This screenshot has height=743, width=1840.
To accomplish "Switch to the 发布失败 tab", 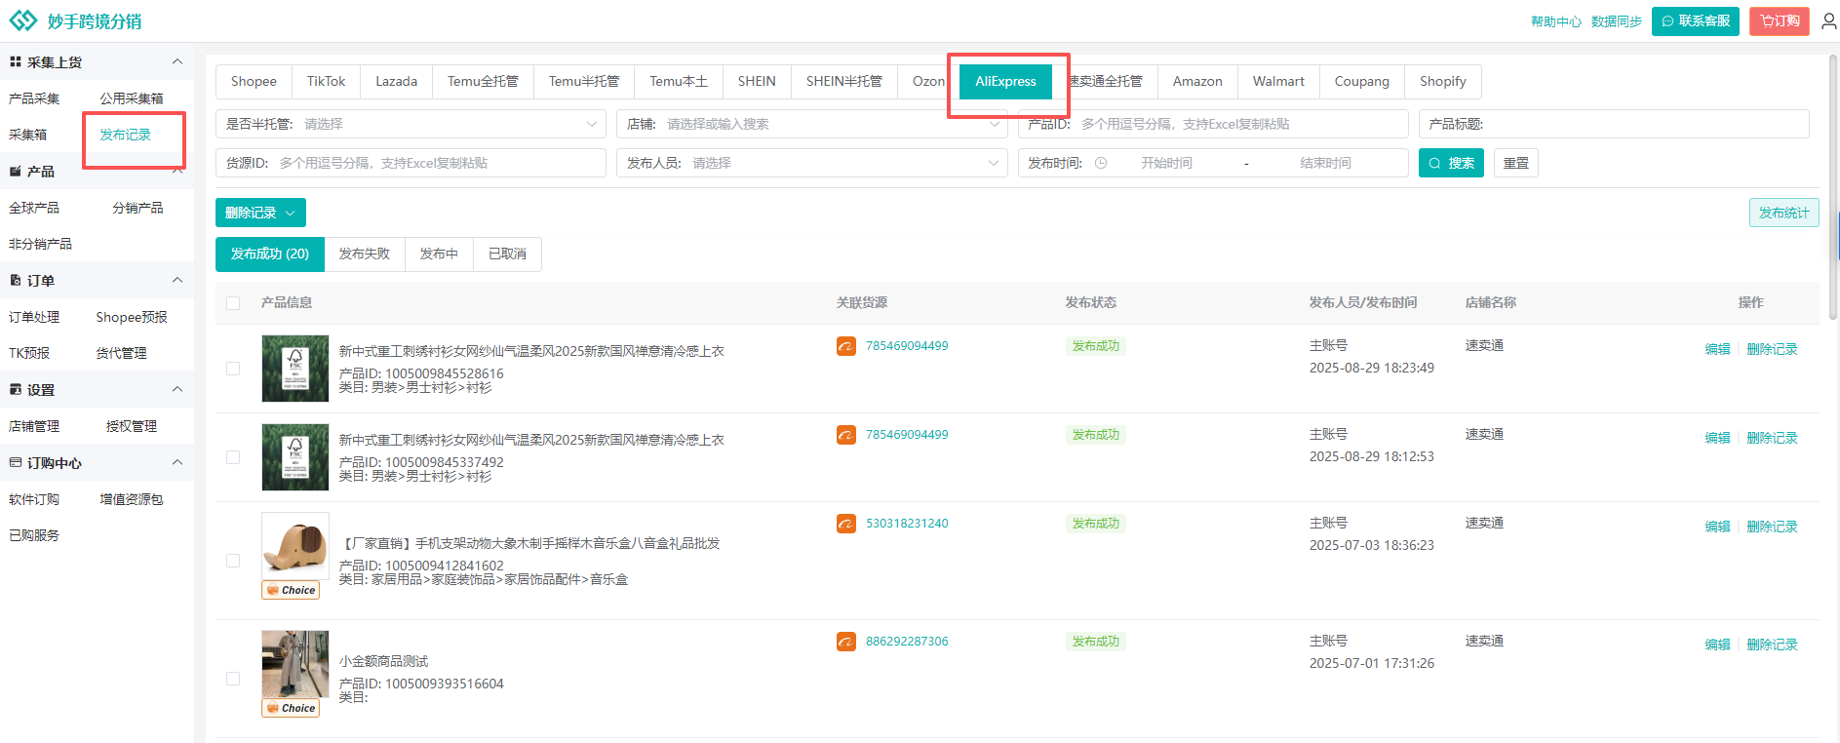I will [364, 254].
